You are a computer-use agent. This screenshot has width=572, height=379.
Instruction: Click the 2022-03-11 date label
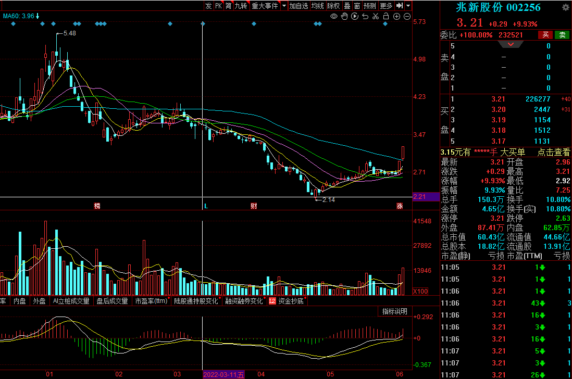click(223, 374)
